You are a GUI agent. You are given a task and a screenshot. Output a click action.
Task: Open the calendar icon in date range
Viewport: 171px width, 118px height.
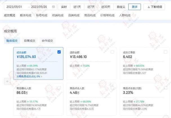pos(53,6)
